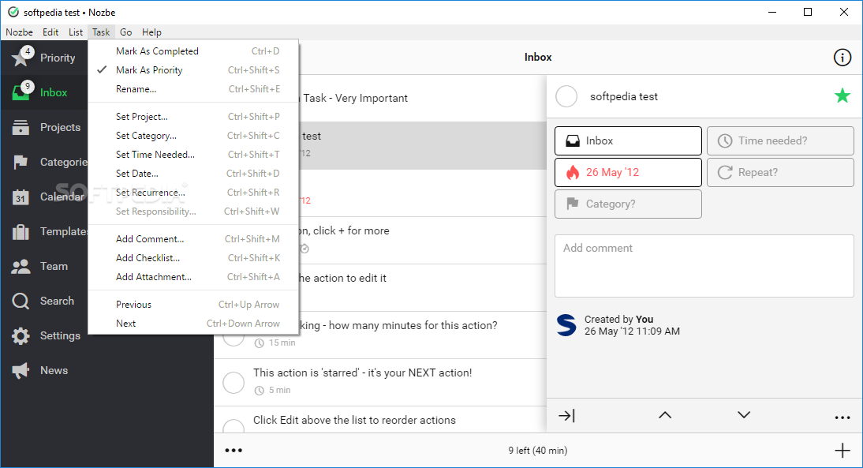The image size is (863, 468).
Task: Click the 'softpedia test' title in details
Action: pos(623,96)
